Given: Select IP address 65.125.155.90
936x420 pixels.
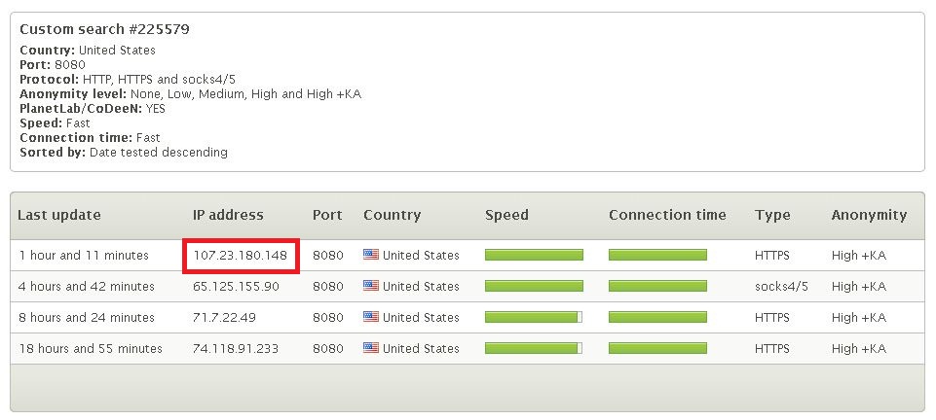Looking at the screenshot, I should pos(236,287).
